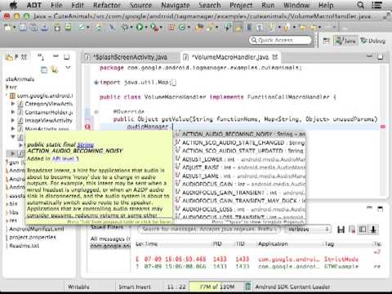Select ADJUST_RAISE completion proposal

(240, 167)
